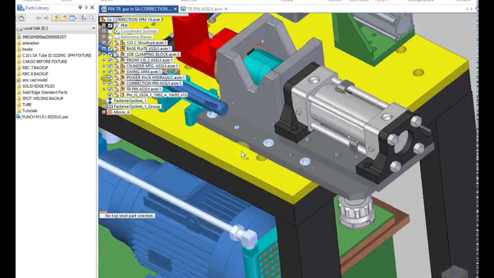This screenshot has width=494, height=278.
Task: Go forward in Parts Library navigation
Action: click(x=46, y=18)
